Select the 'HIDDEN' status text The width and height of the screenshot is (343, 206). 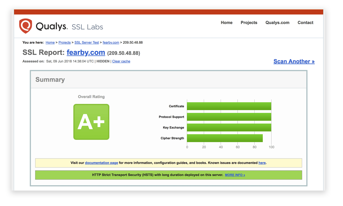pyautogui.click(x=103, y=61)
